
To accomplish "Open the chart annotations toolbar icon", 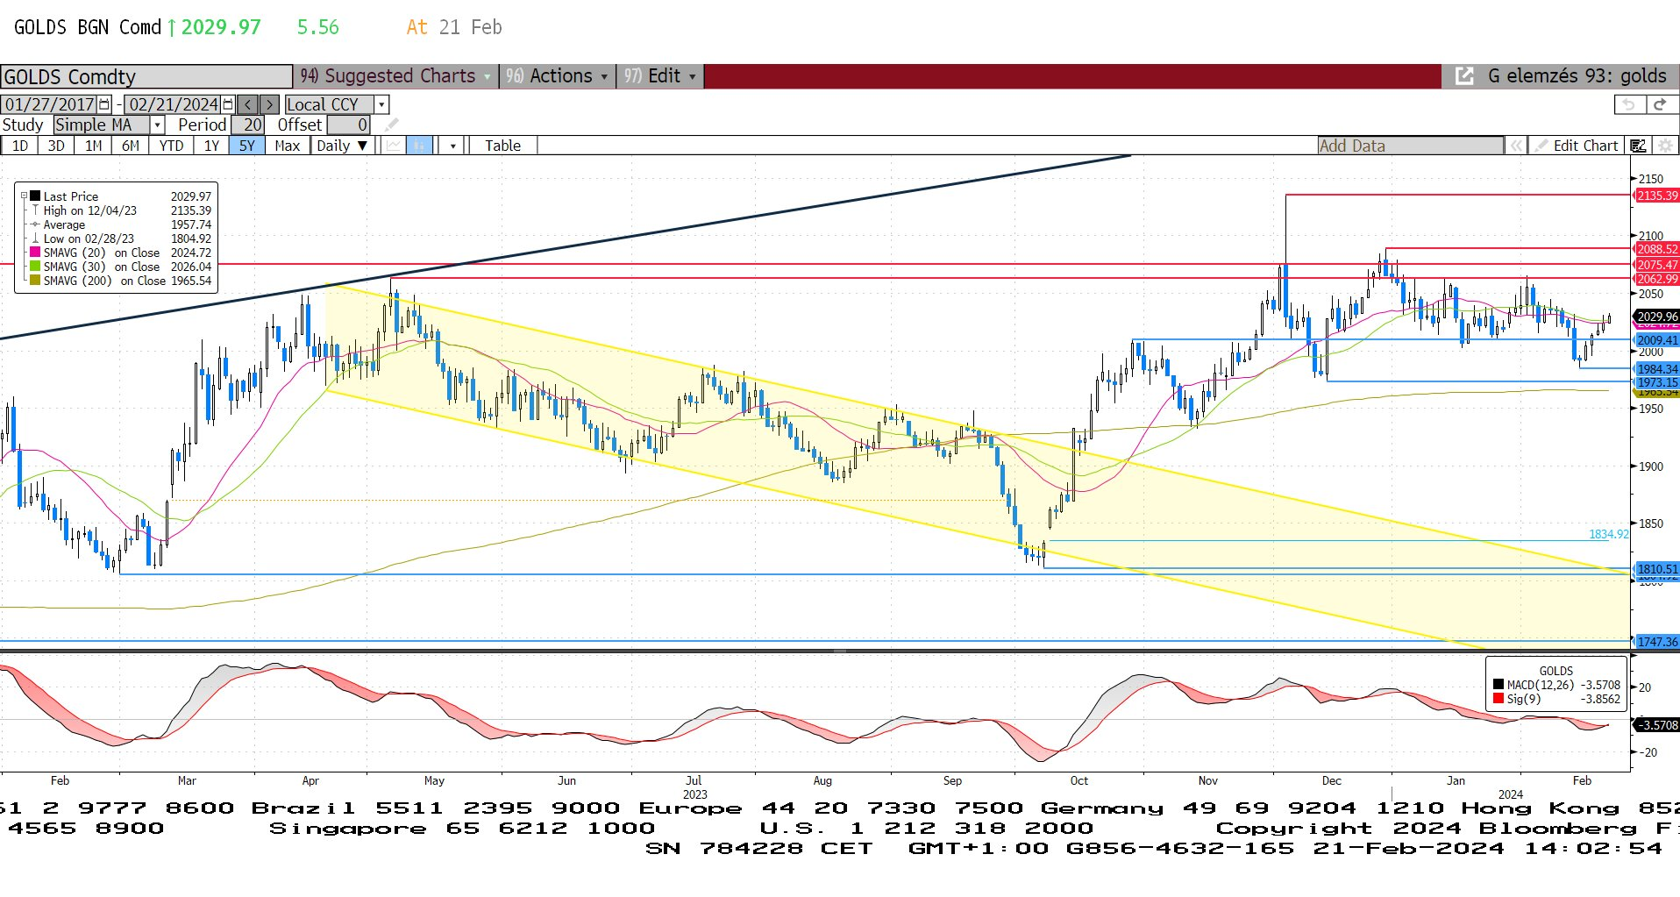I will (1638, 146).
